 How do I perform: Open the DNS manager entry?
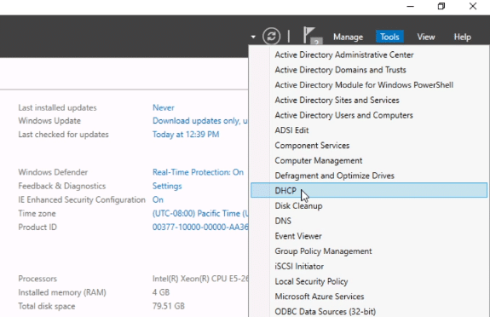click(369, 221)
